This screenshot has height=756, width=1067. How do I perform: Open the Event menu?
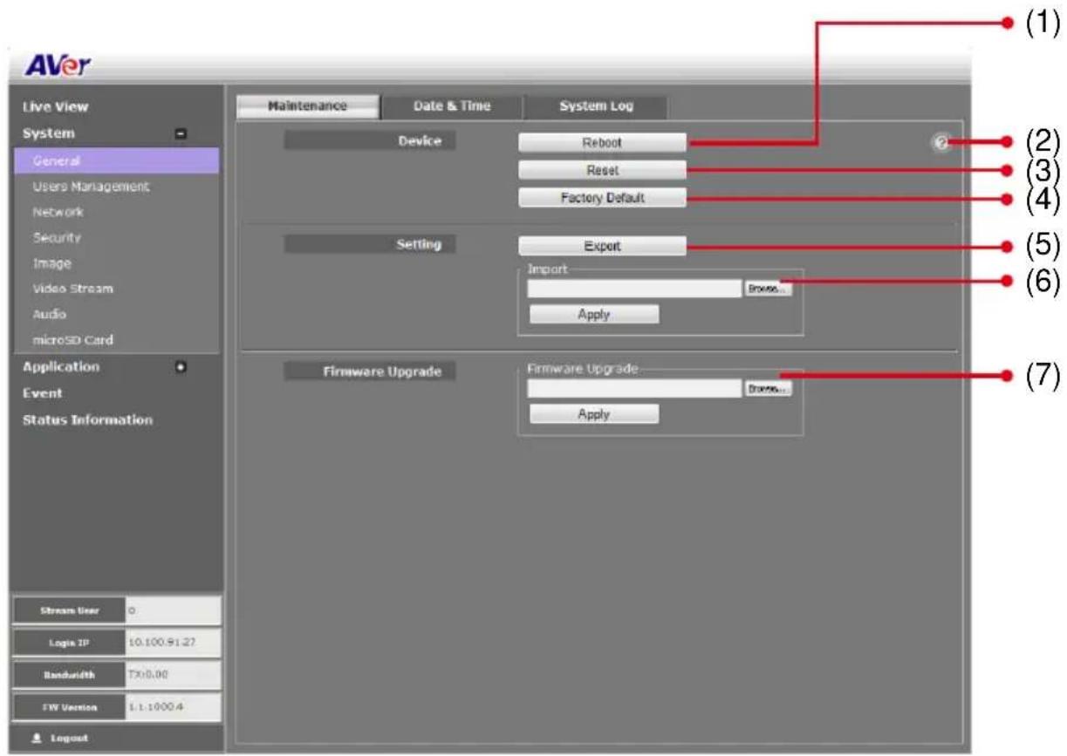coord(42,393)
